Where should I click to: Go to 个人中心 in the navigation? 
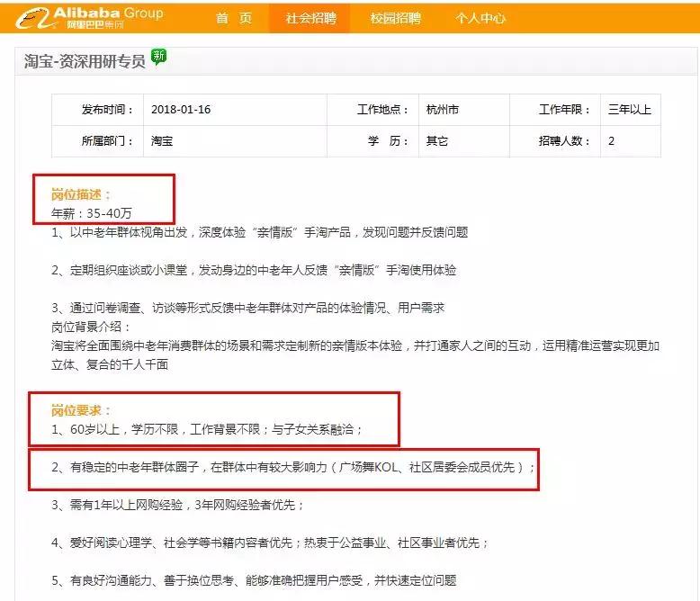pos(480,18)
